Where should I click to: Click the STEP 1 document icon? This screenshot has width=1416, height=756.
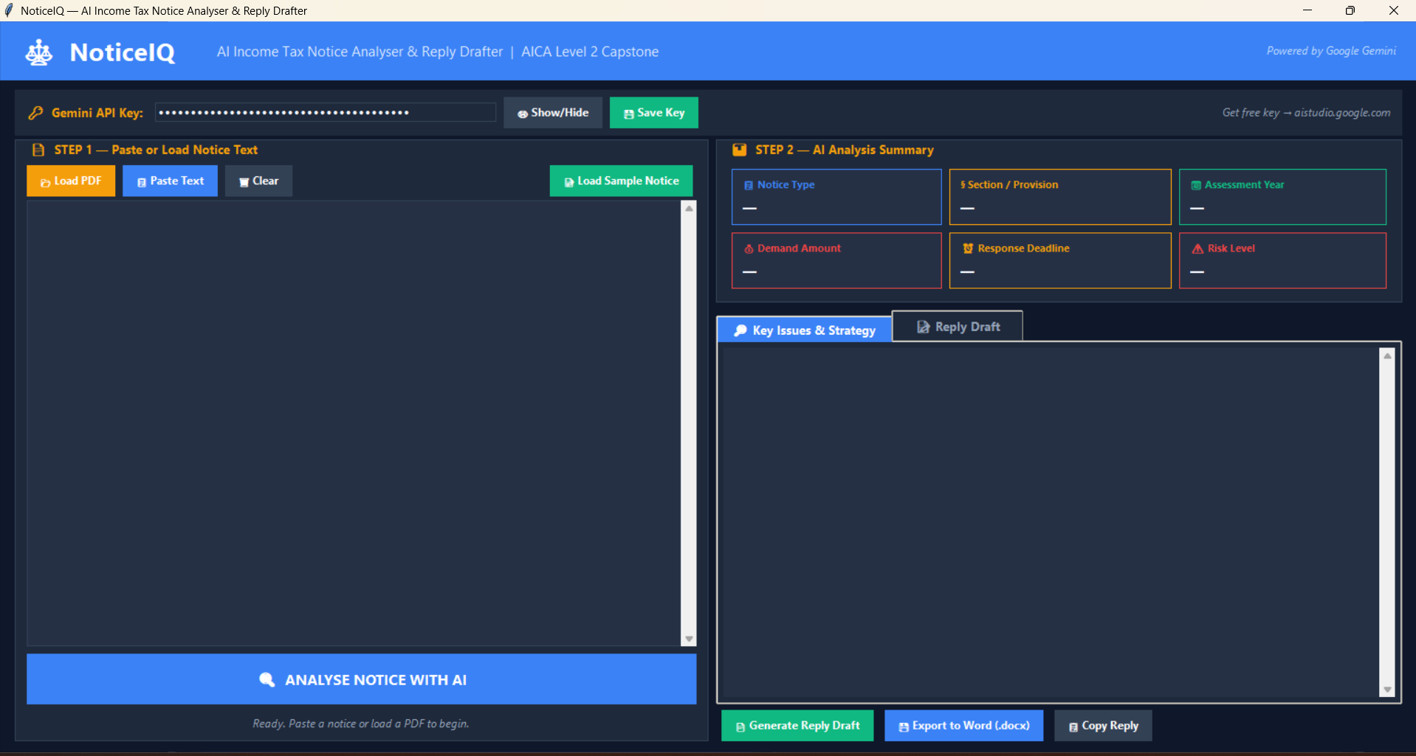pos(38,150)
